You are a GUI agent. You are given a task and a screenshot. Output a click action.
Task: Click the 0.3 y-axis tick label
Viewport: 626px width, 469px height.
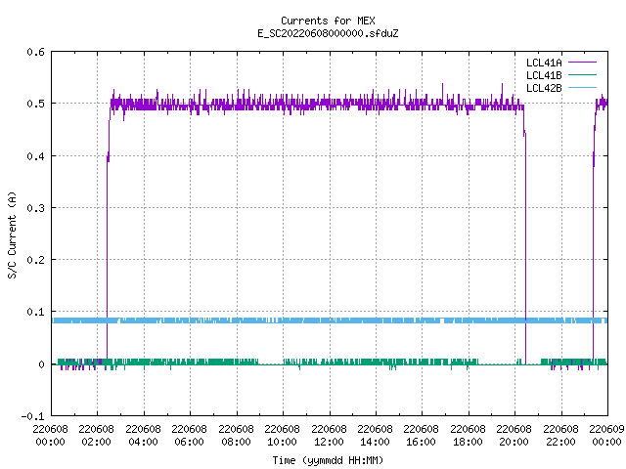tap(35, 208)
